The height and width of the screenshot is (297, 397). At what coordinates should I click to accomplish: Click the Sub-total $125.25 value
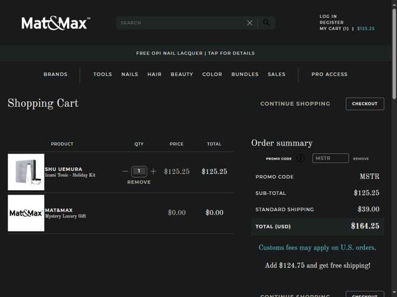tap(367, 193)
